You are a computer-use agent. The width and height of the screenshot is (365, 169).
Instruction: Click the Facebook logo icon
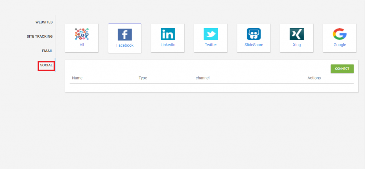pos(125,35)
